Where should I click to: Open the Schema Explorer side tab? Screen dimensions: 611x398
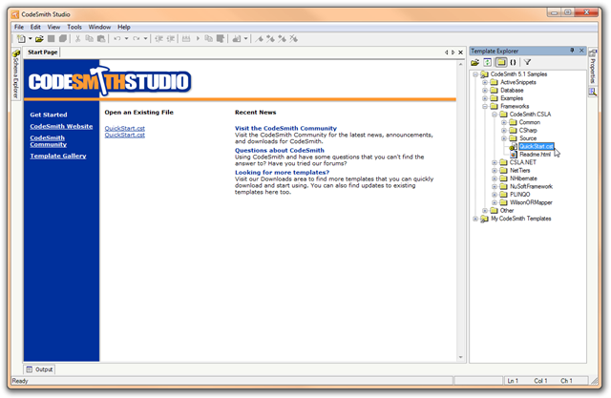[x=16, y=74]
